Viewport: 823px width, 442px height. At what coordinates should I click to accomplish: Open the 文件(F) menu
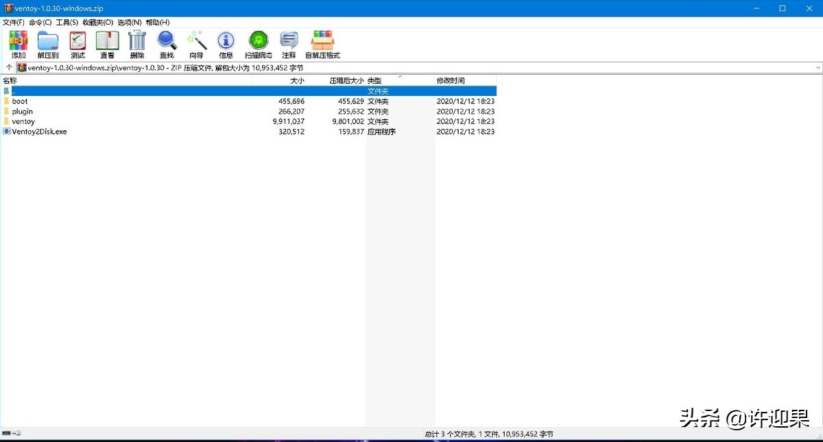coord(13,23)
